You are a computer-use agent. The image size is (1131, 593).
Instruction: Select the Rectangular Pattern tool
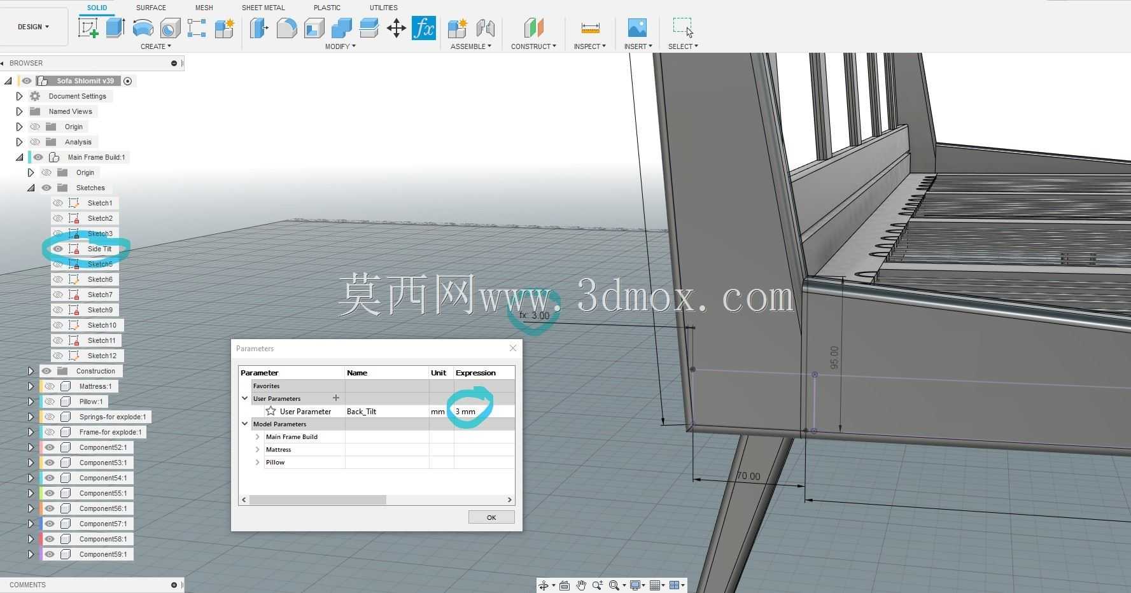point(197,28)
